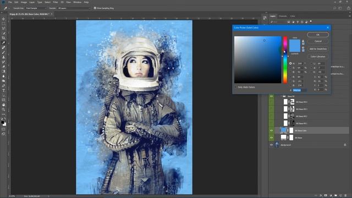Screen dimensions: 352x198
Task: Open the Sample Size dropdown
Action: click(36, 8)
